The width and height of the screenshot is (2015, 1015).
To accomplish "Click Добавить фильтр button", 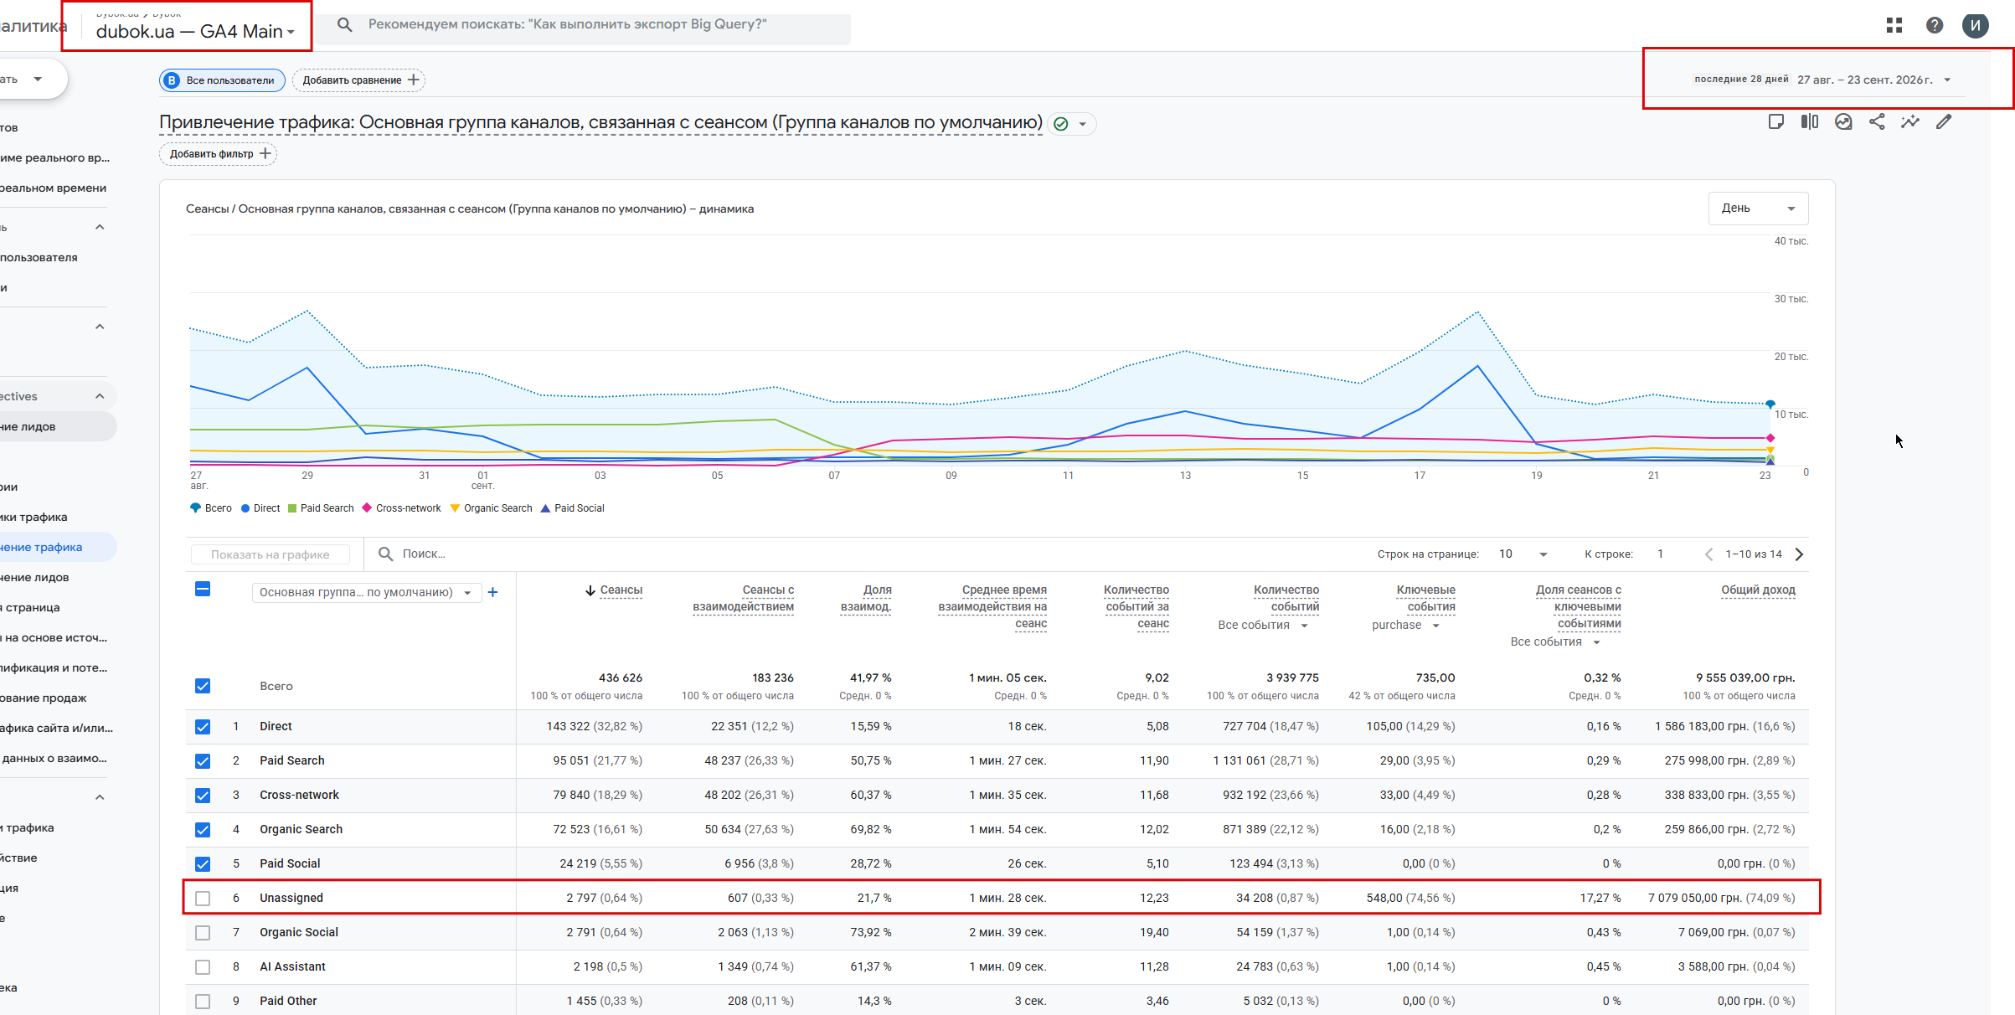I will click(x=219, y=154).
